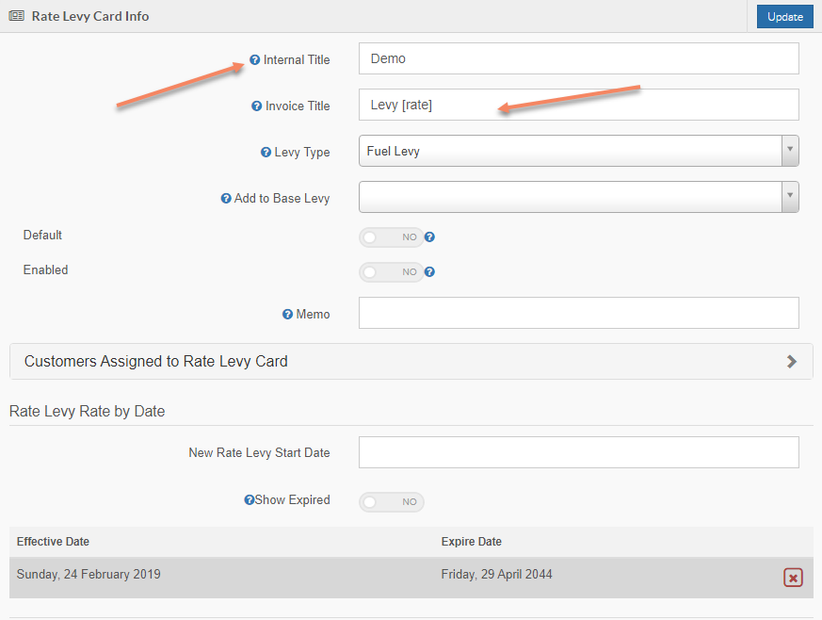Open the Levy Type dropdown
The width and height of the screenshot is (822, 620).
(789, 150)
